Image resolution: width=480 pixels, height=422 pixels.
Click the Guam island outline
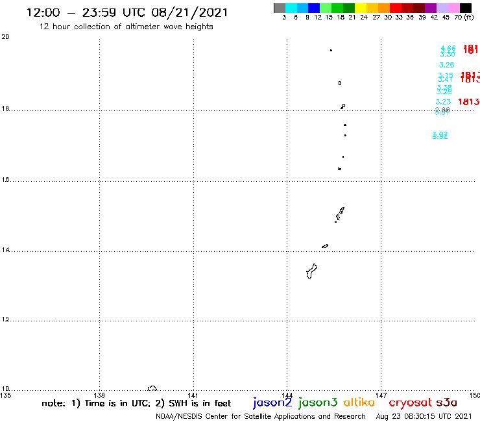pos(311,271)
